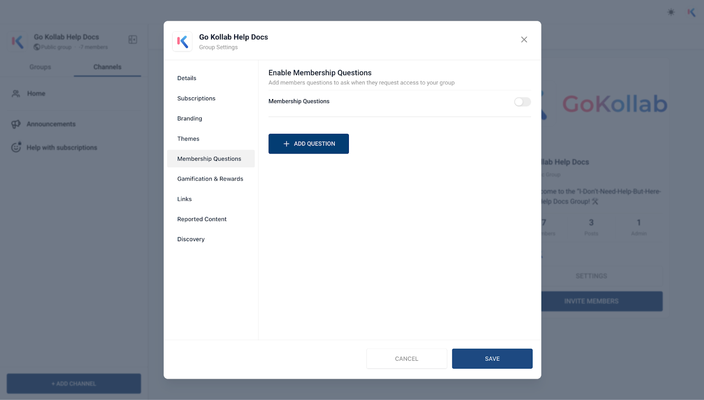This screenshot has width=704, height=400.
Task: Toggle light/dark mode sun icon
Action: [671, 12]
